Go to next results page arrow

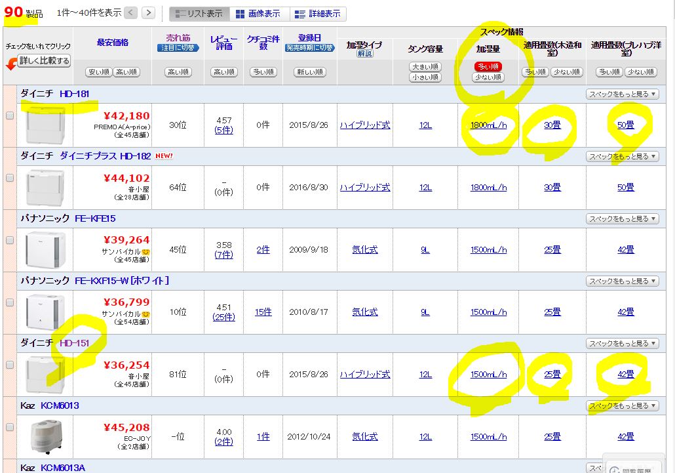149,13
